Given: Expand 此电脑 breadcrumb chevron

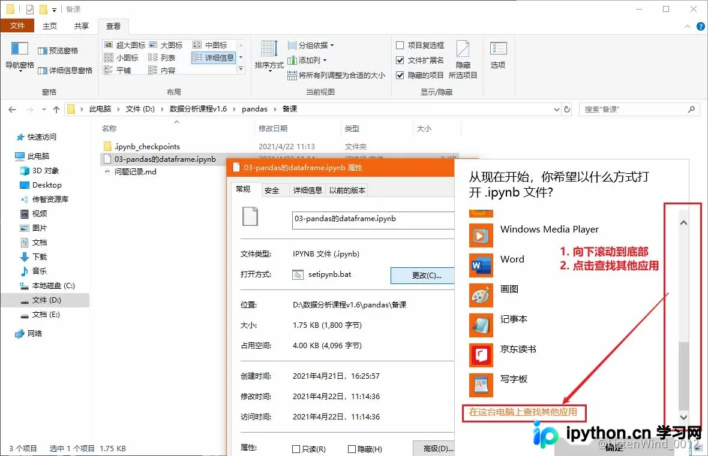Looking at the screenshot, I should pos(118,109).
